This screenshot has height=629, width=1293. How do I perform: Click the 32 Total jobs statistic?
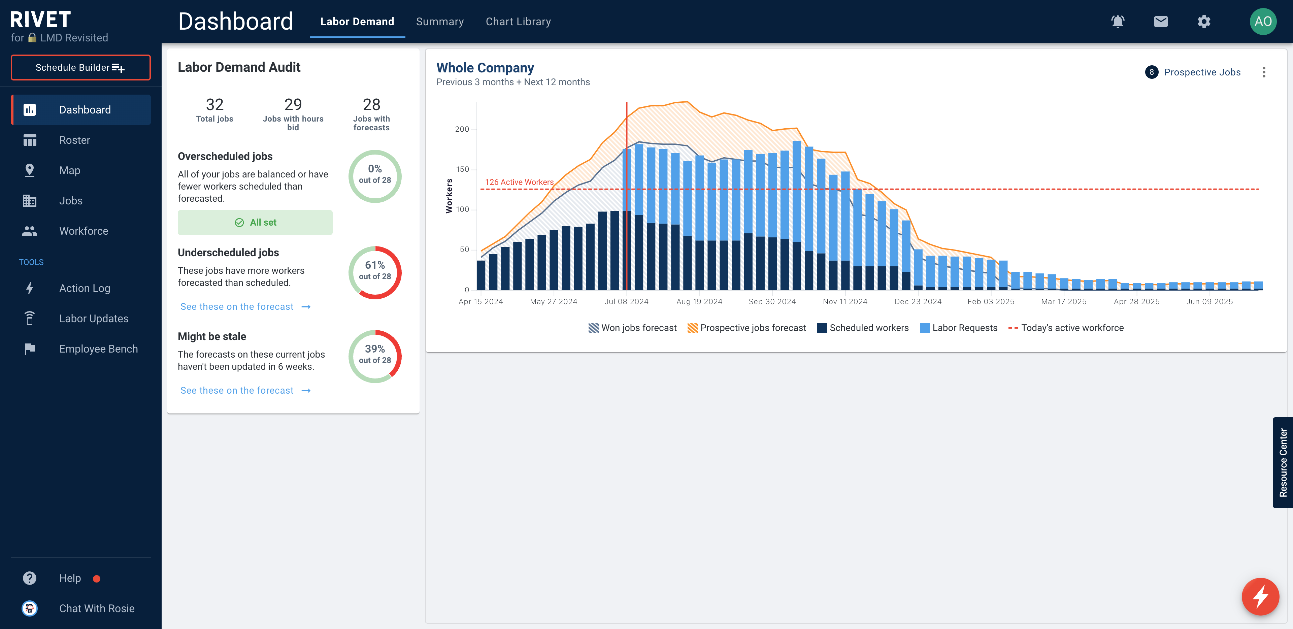214,110
